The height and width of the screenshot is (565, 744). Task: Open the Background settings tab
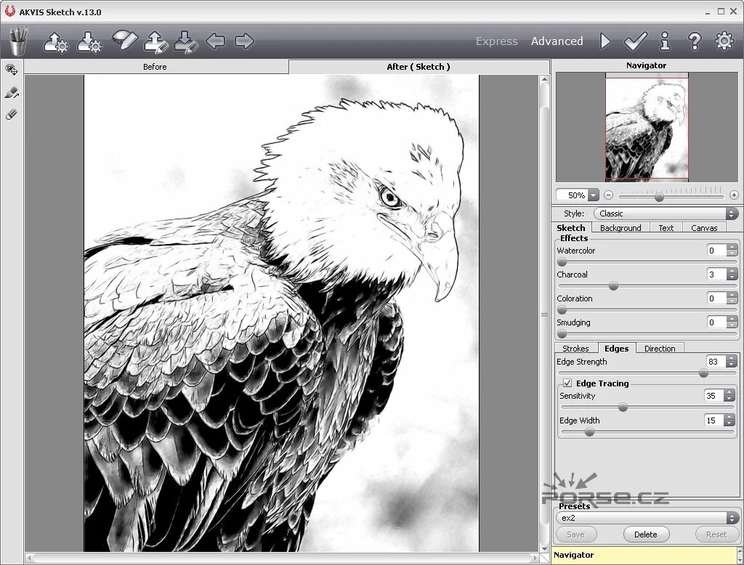tap(620, 228)
